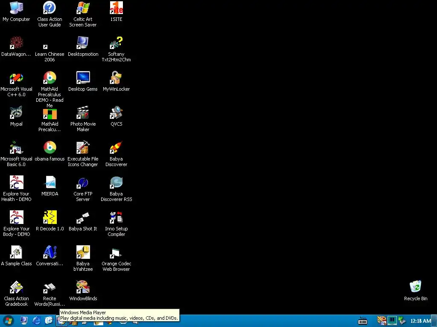The image size is (437, 327).
Task: Select MathAid Precalculus DEMO Read Me icon
Action: coord(50,78)
